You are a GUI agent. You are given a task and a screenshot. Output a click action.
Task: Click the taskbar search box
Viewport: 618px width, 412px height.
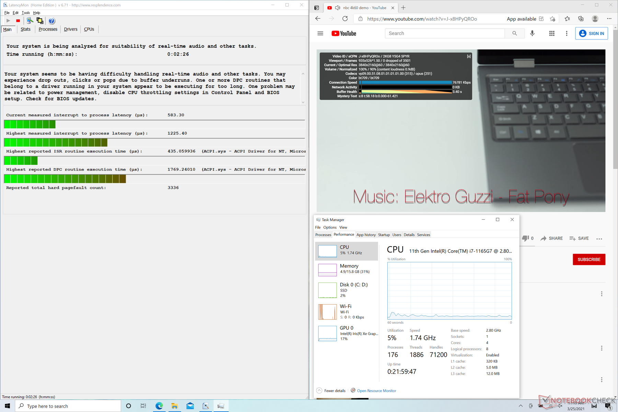click(68, 406)
